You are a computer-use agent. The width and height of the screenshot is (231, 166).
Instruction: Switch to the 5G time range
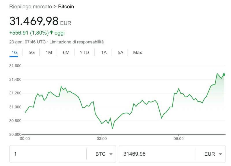[31, 52]
